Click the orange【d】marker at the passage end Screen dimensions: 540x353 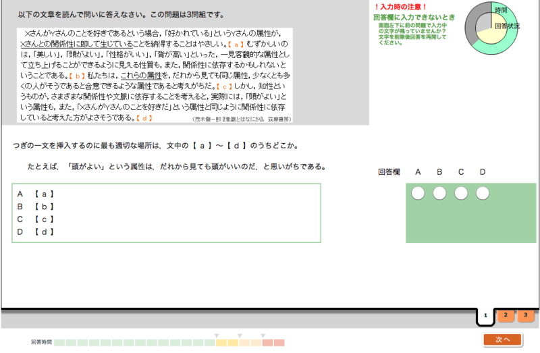pos(144,117)
